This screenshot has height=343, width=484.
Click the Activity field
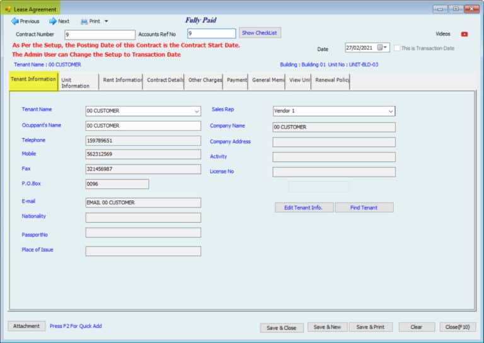pos(334,157)
